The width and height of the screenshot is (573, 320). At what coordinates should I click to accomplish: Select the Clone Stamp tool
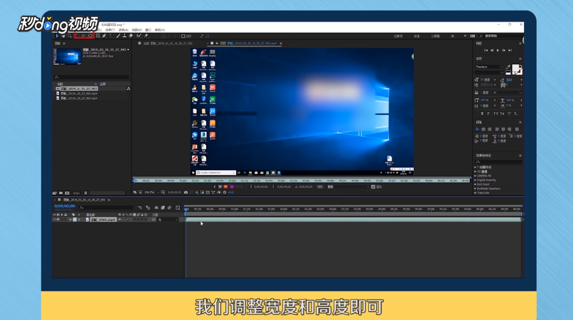click(x=125, y=36)
